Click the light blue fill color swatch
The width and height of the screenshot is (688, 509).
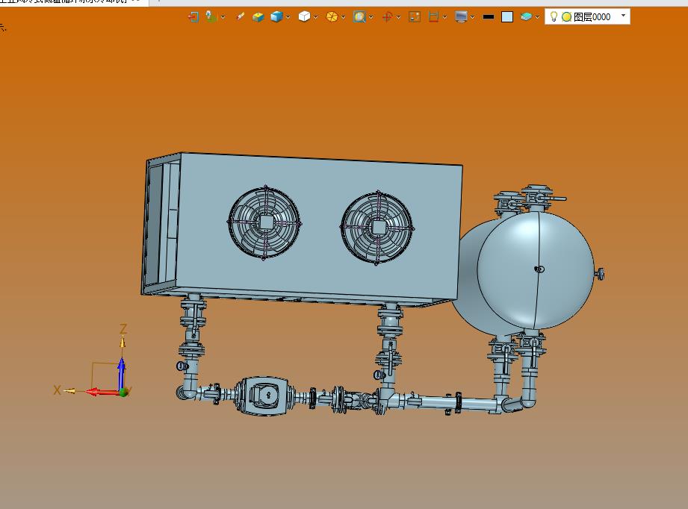[507, 16]
